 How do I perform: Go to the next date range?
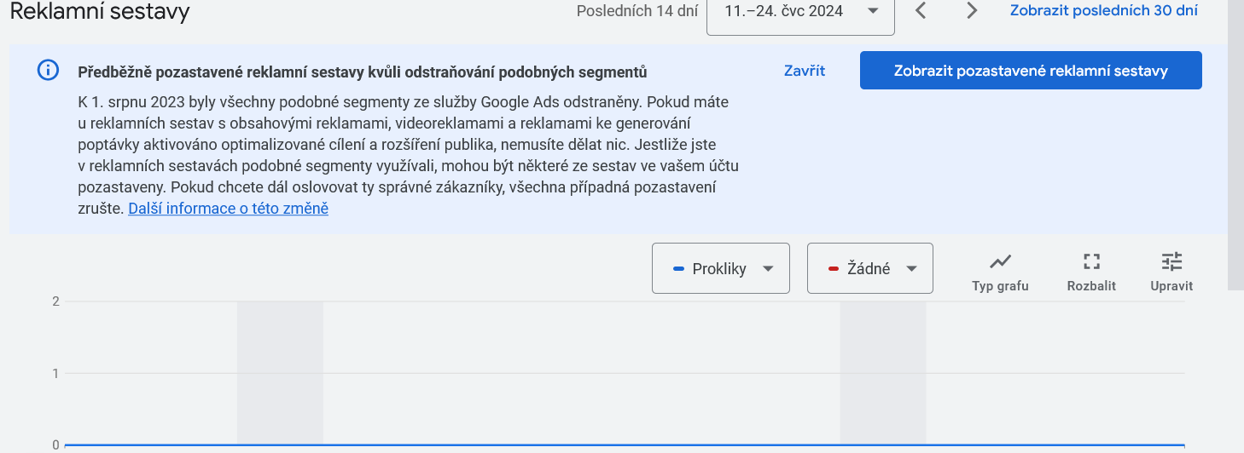tap(971, 11)
